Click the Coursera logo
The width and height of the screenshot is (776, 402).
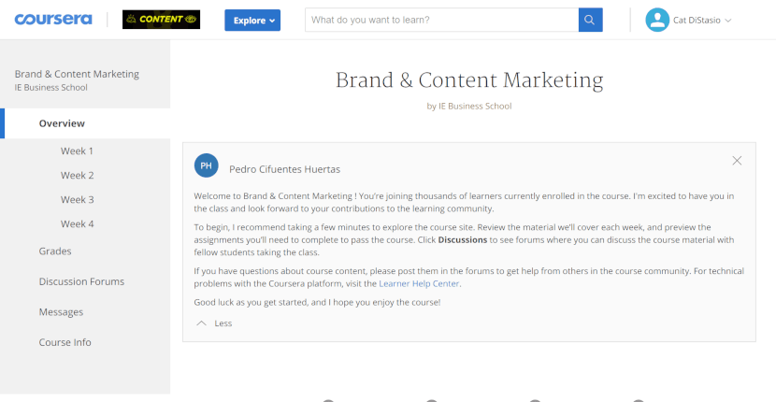point(53,20)
